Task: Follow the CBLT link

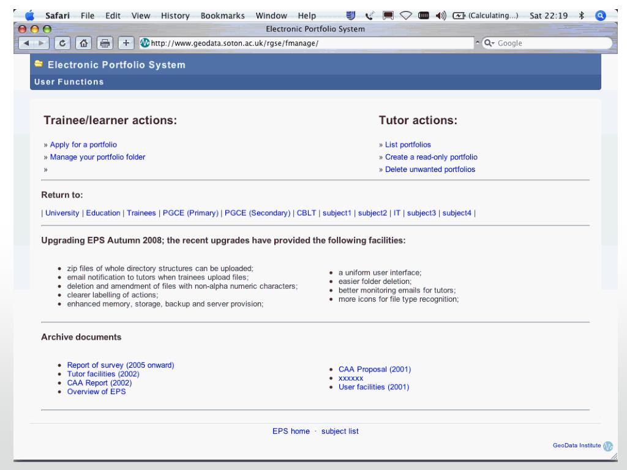Action: click(x=306, y=213)
